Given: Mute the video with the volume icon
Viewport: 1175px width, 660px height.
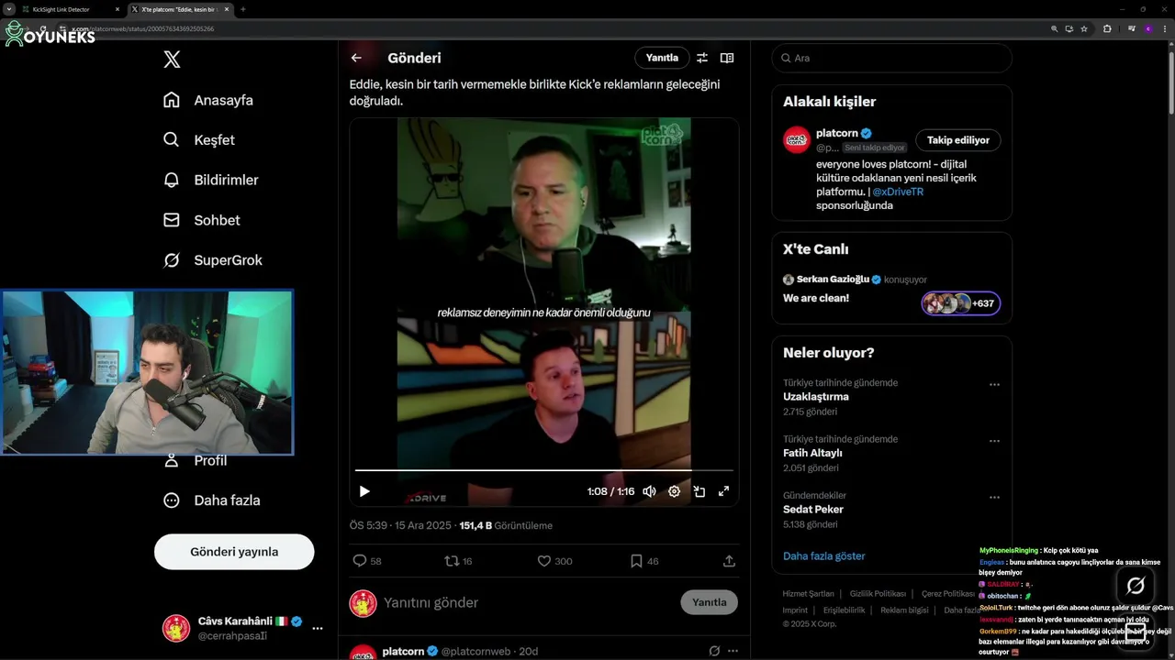Looking at the screenshot, I should tap(649, 491).
